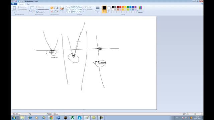Choose the oval shape

point(72,7)
